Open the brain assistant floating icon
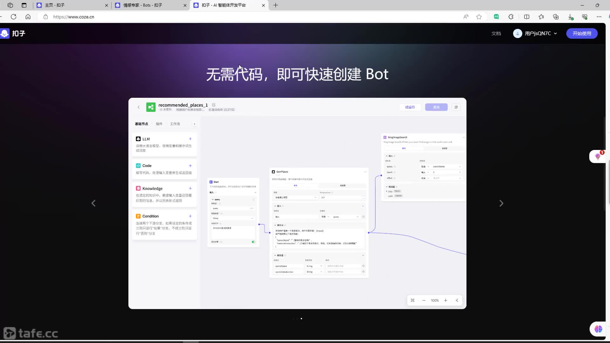 point(598,329)
